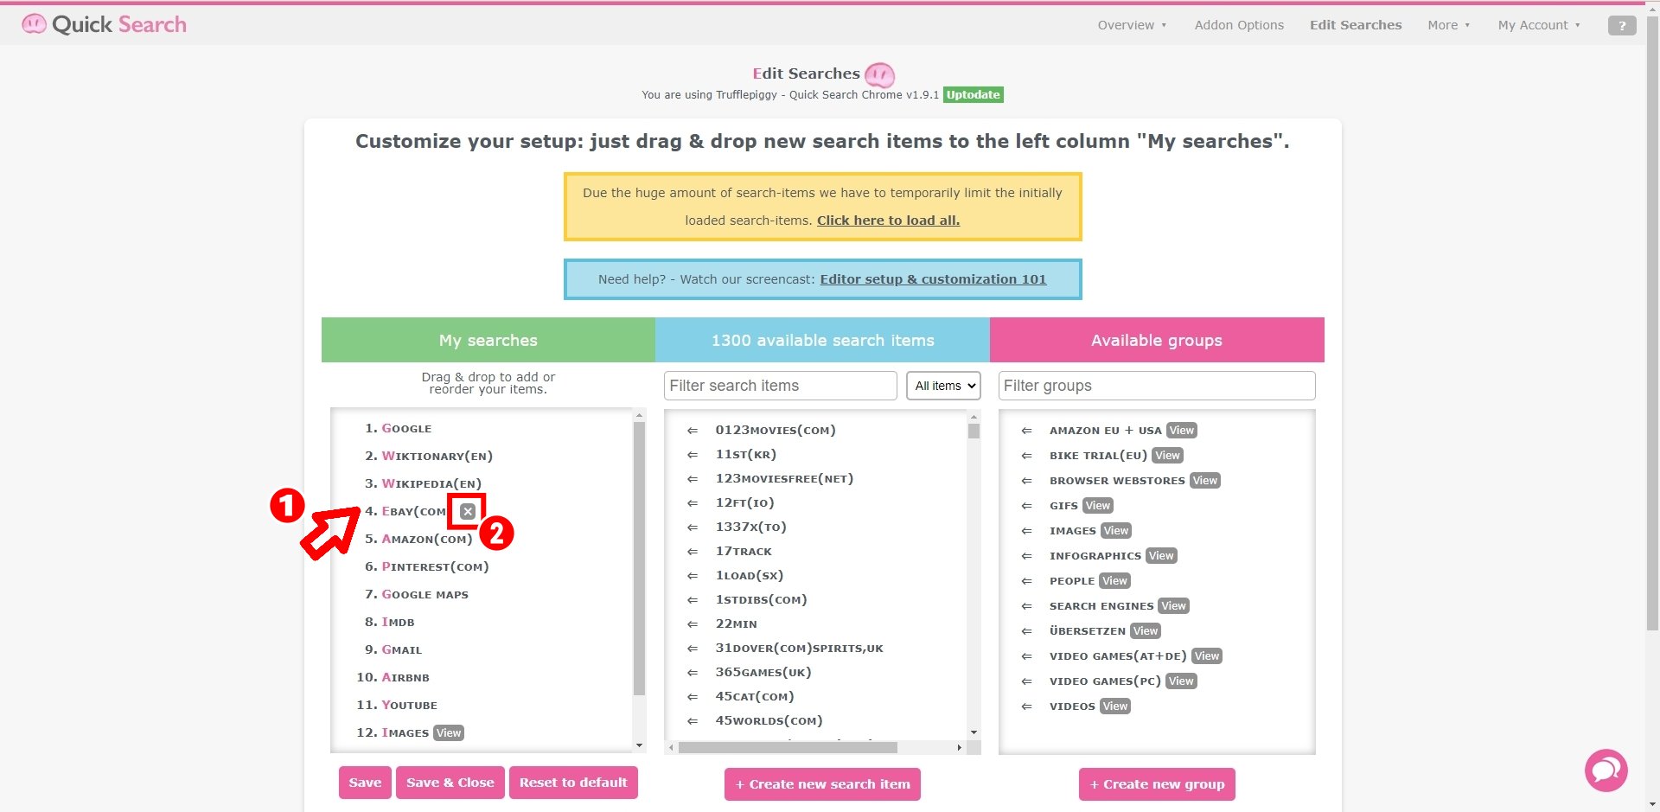Click the arrow beside People group
This screenshot has height=812, width=1660.
click(1026, 580)
